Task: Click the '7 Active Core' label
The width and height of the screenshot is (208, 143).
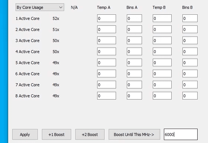Action: pos(27,85)
